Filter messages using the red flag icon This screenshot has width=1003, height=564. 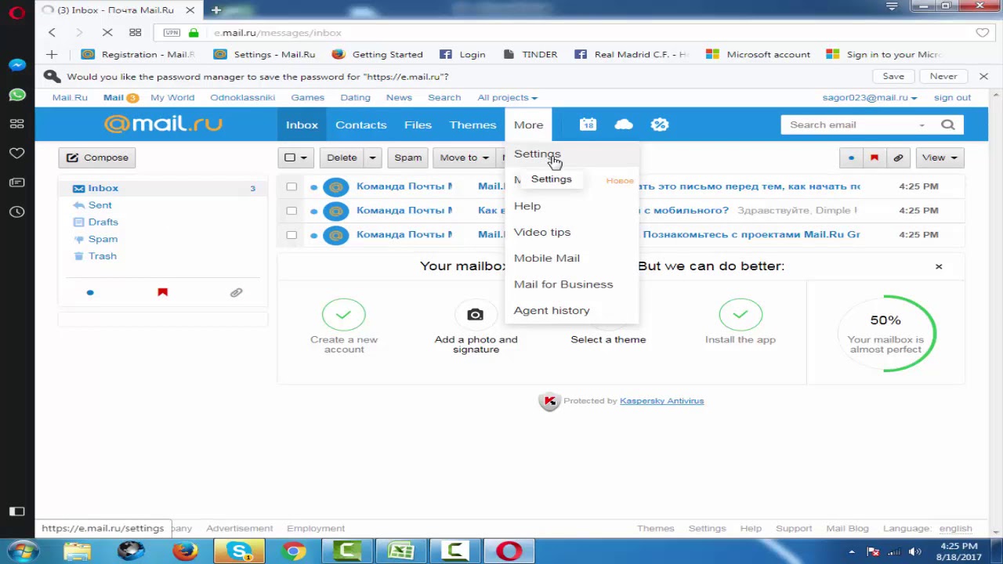874,157
